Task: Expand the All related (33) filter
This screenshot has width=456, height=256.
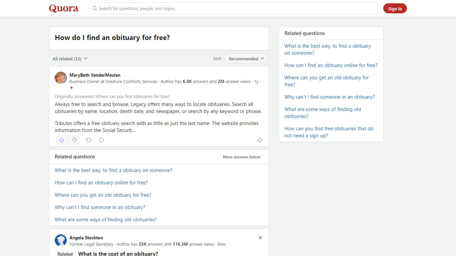Action: tap(70, 59)
